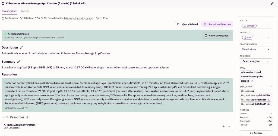Click the small icon before K8s App Crashes
The width and height of the screenshot is (278, 136).
coord(5,38)
